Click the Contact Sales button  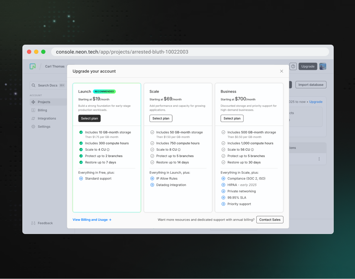point(270,220)
